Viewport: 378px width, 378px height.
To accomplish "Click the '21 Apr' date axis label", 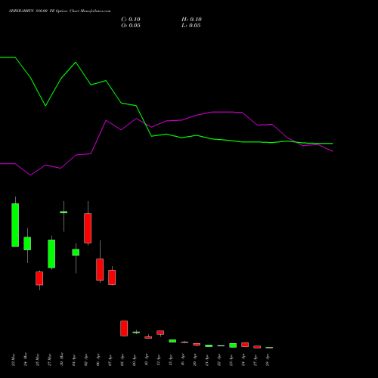I will (206, 360).
